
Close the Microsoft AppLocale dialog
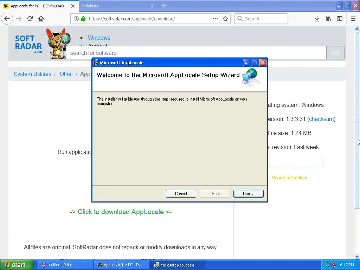263,63
